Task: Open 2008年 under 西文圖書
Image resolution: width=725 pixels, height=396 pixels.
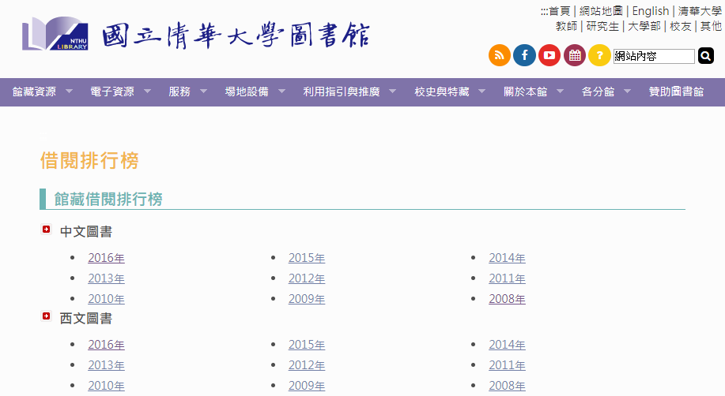Action: [508, 386]
